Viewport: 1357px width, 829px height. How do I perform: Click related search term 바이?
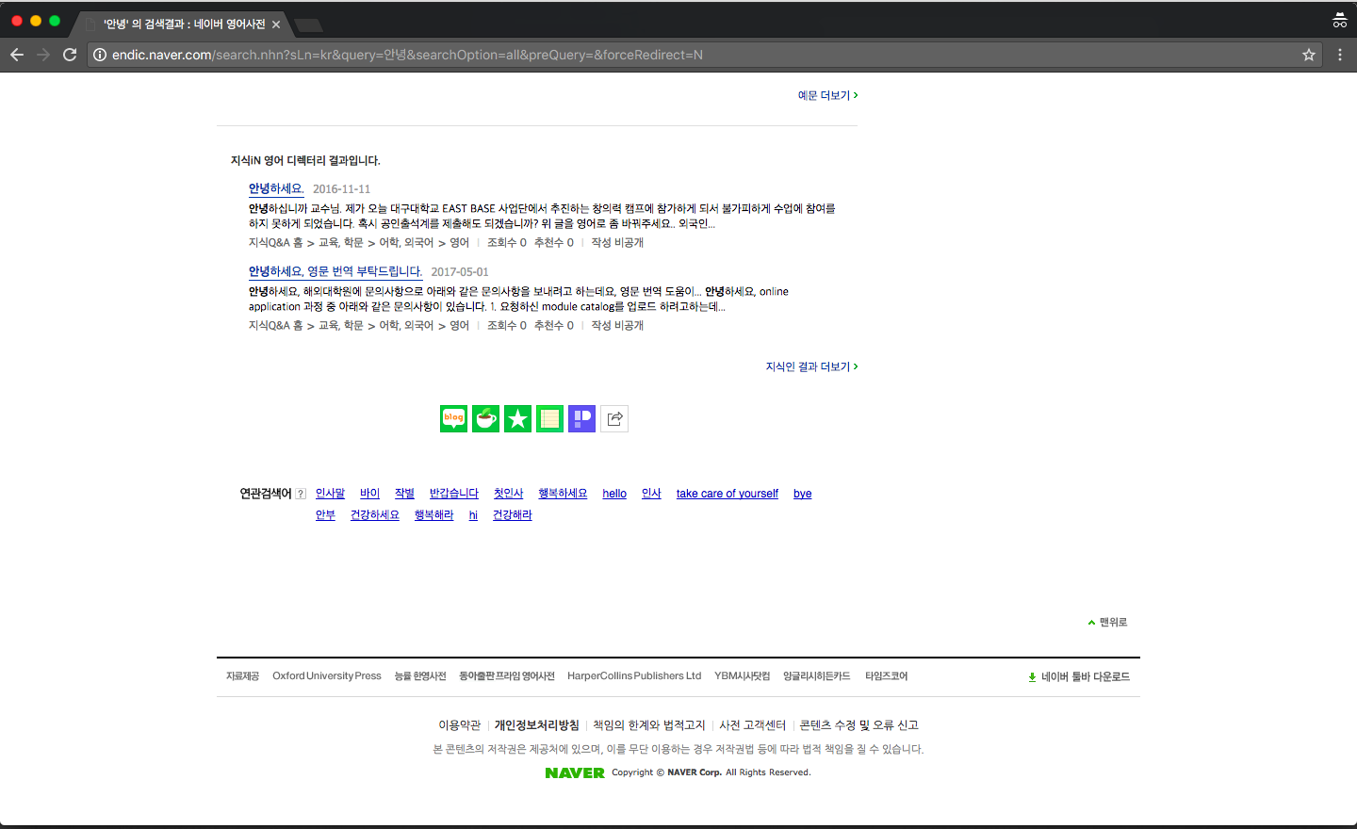coord(369,494)
